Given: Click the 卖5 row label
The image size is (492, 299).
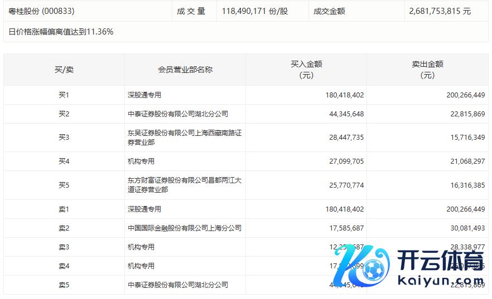Looking at the screenshot, I should 64,285.
